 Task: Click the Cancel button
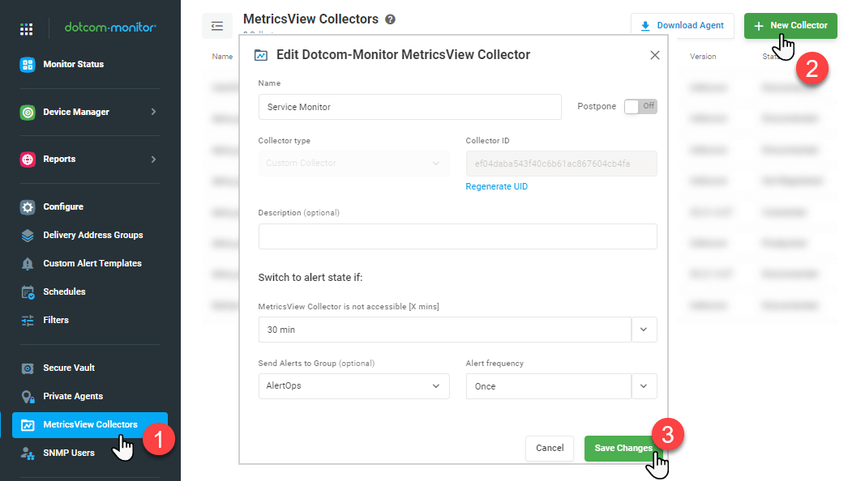(550, 449)
